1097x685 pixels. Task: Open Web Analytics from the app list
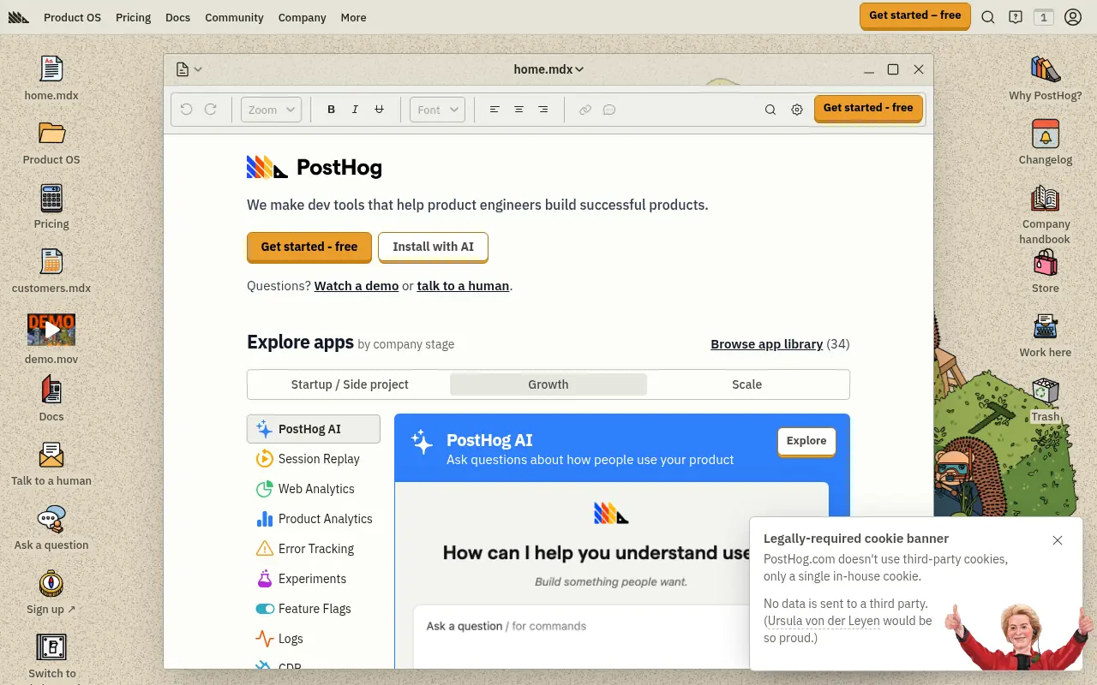tap(315, 488)
